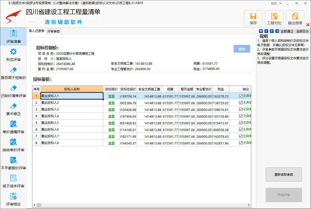Toggle 无异常 checkbox for 鹏业投标人6
The image size is (311, 209).
(x=241, y=130)
